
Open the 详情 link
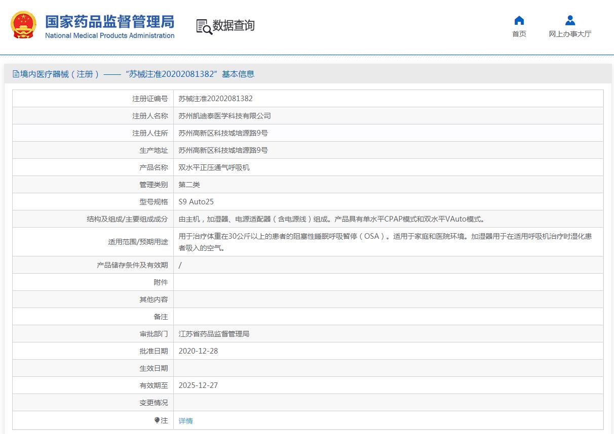[x=186, y=421]
